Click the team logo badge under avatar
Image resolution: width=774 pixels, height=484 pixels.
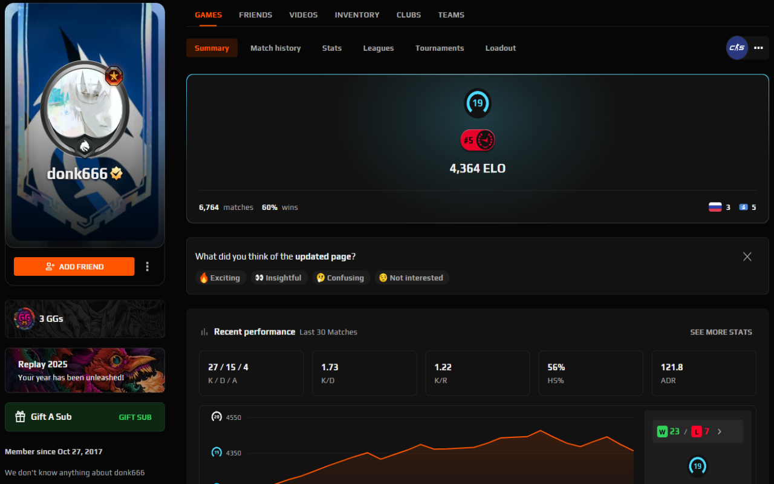[85, 146]
